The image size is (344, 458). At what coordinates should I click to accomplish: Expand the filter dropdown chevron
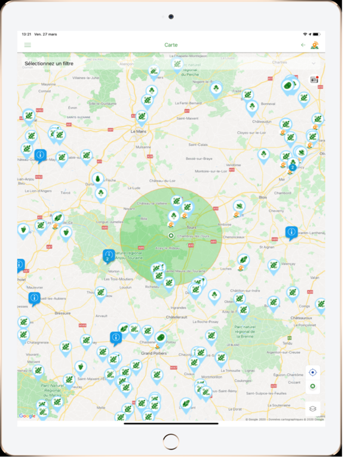[x=314, y=63]
